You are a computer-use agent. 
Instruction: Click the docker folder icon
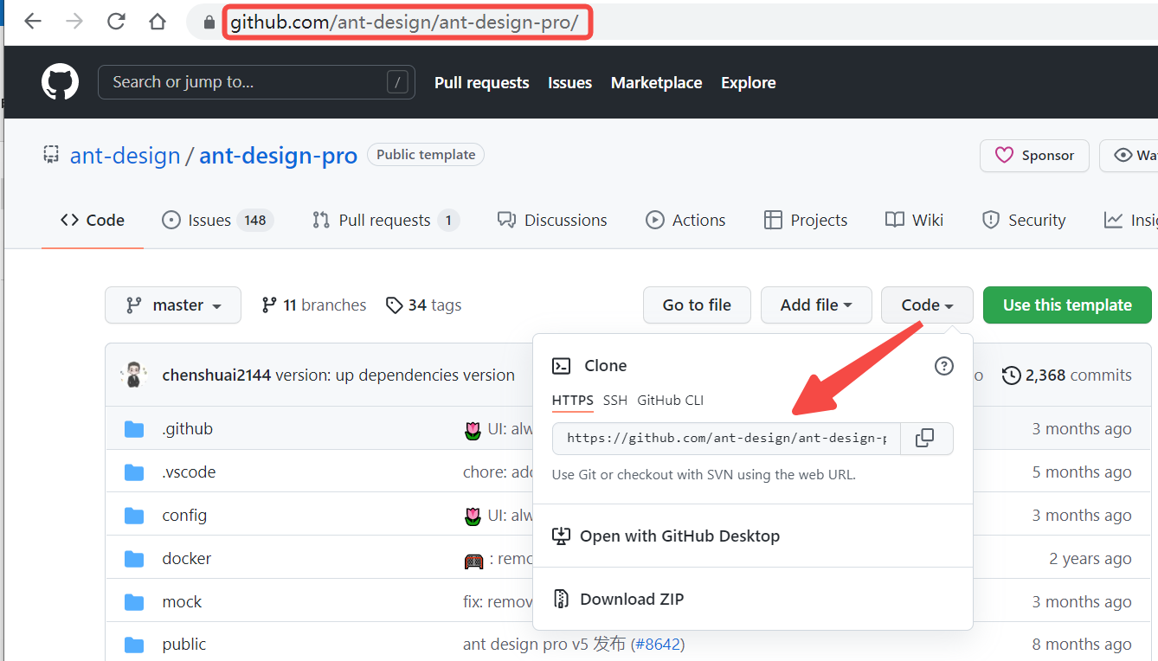point(134,559)
